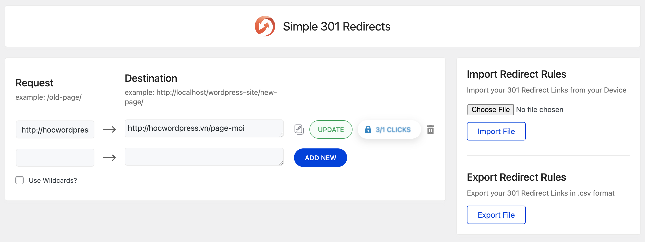Image resolution: width=645 pixels, height=242 pixels.
Task: Click UPDATE to save the redirect
Action: [x=331, y=129]
